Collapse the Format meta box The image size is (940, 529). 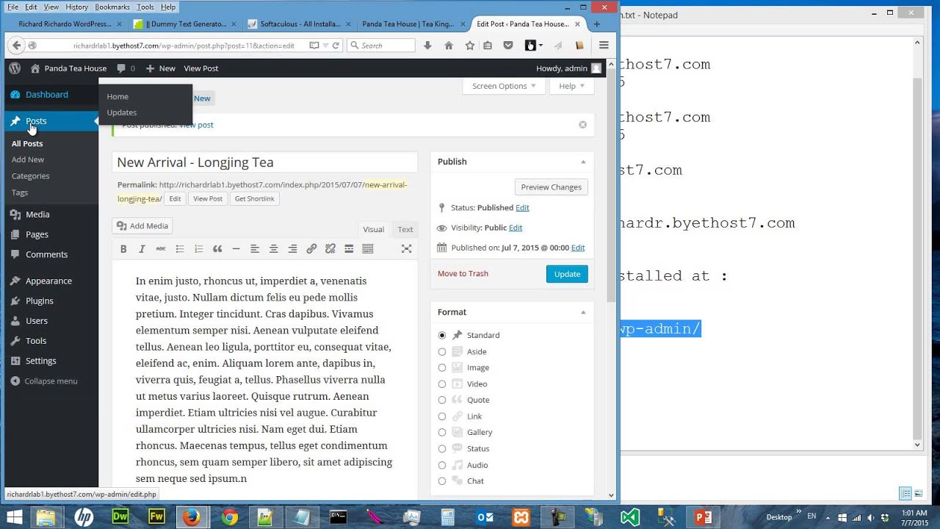(583, 312)
